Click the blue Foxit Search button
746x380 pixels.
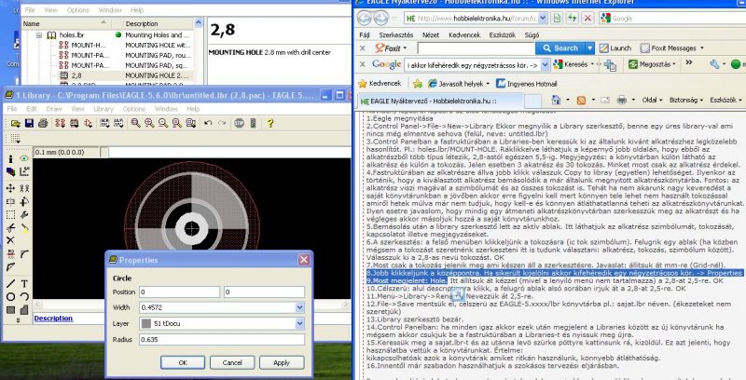[560, 48]
